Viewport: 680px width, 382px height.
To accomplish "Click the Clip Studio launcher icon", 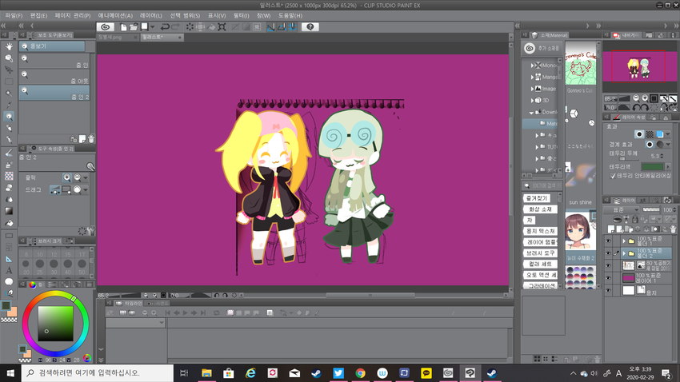I will tap(106, 27).
